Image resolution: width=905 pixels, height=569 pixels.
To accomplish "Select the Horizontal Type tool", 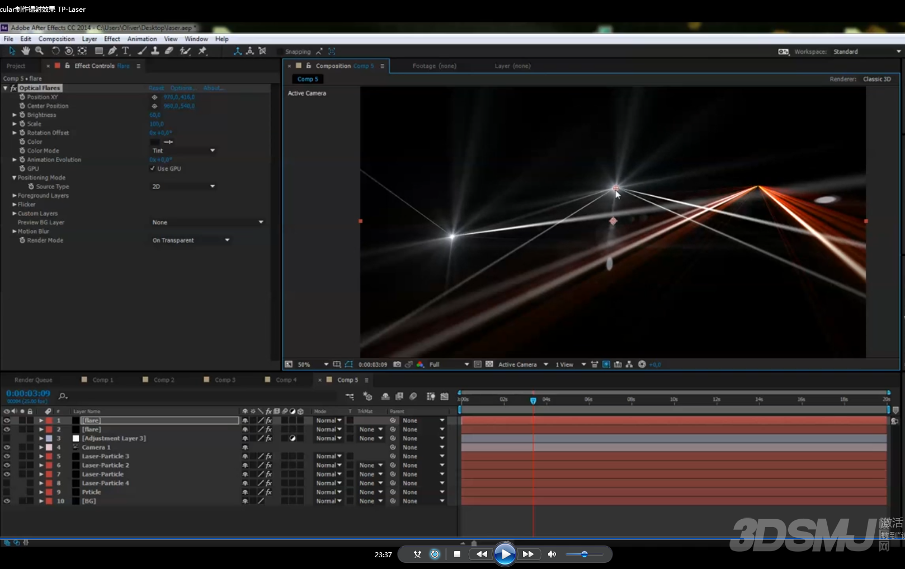I will 126,51.
